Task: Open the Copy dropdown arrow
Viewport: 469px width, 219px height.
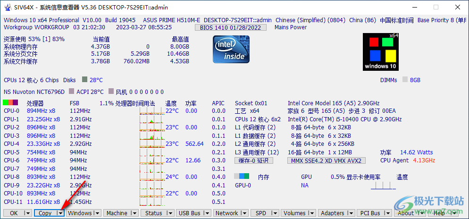Action: [x=60, y=213]
